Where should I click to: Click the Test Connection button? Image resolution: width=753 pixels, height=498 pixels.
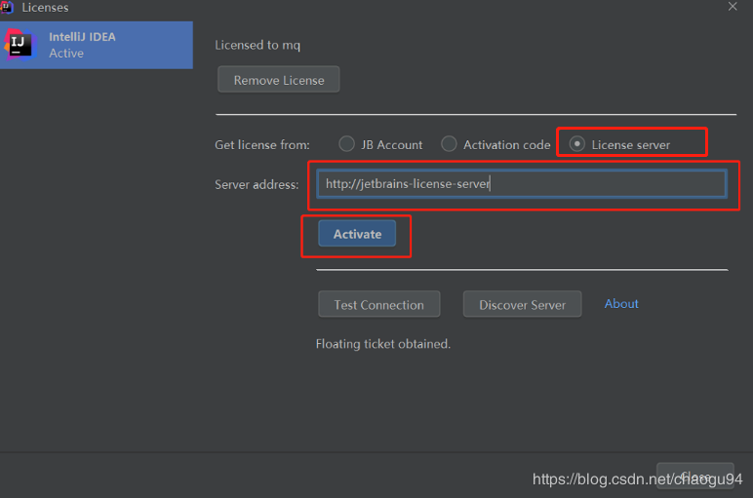[378, 304]
